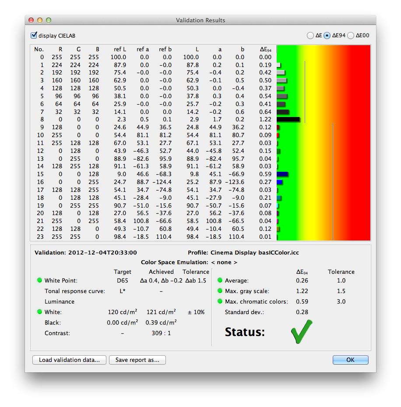The width and height of the screenshot is (401, 407).
Task: Click the light gray bar for row 2
Action: (281, 73)
